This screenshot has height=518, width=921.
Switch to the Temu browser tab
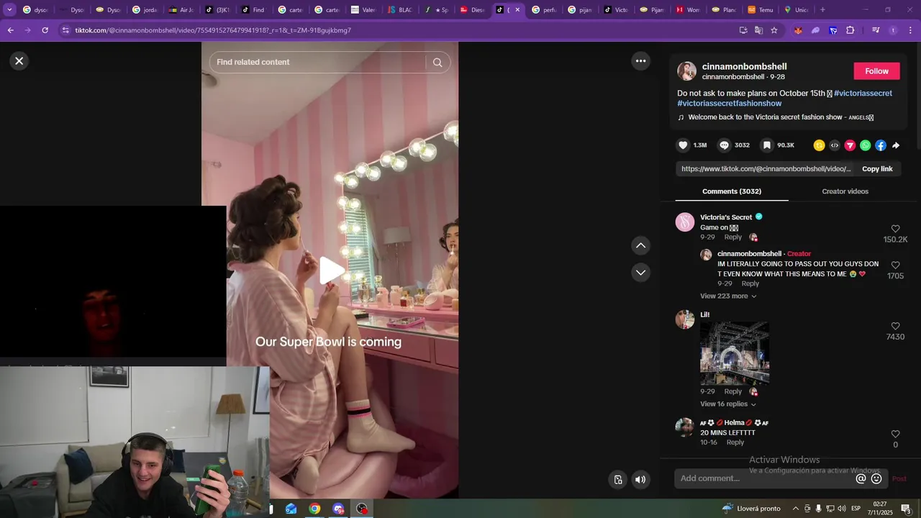click(x=761, y=10)
